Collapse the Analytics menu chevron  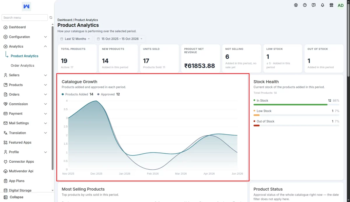[x=45, y=47]
